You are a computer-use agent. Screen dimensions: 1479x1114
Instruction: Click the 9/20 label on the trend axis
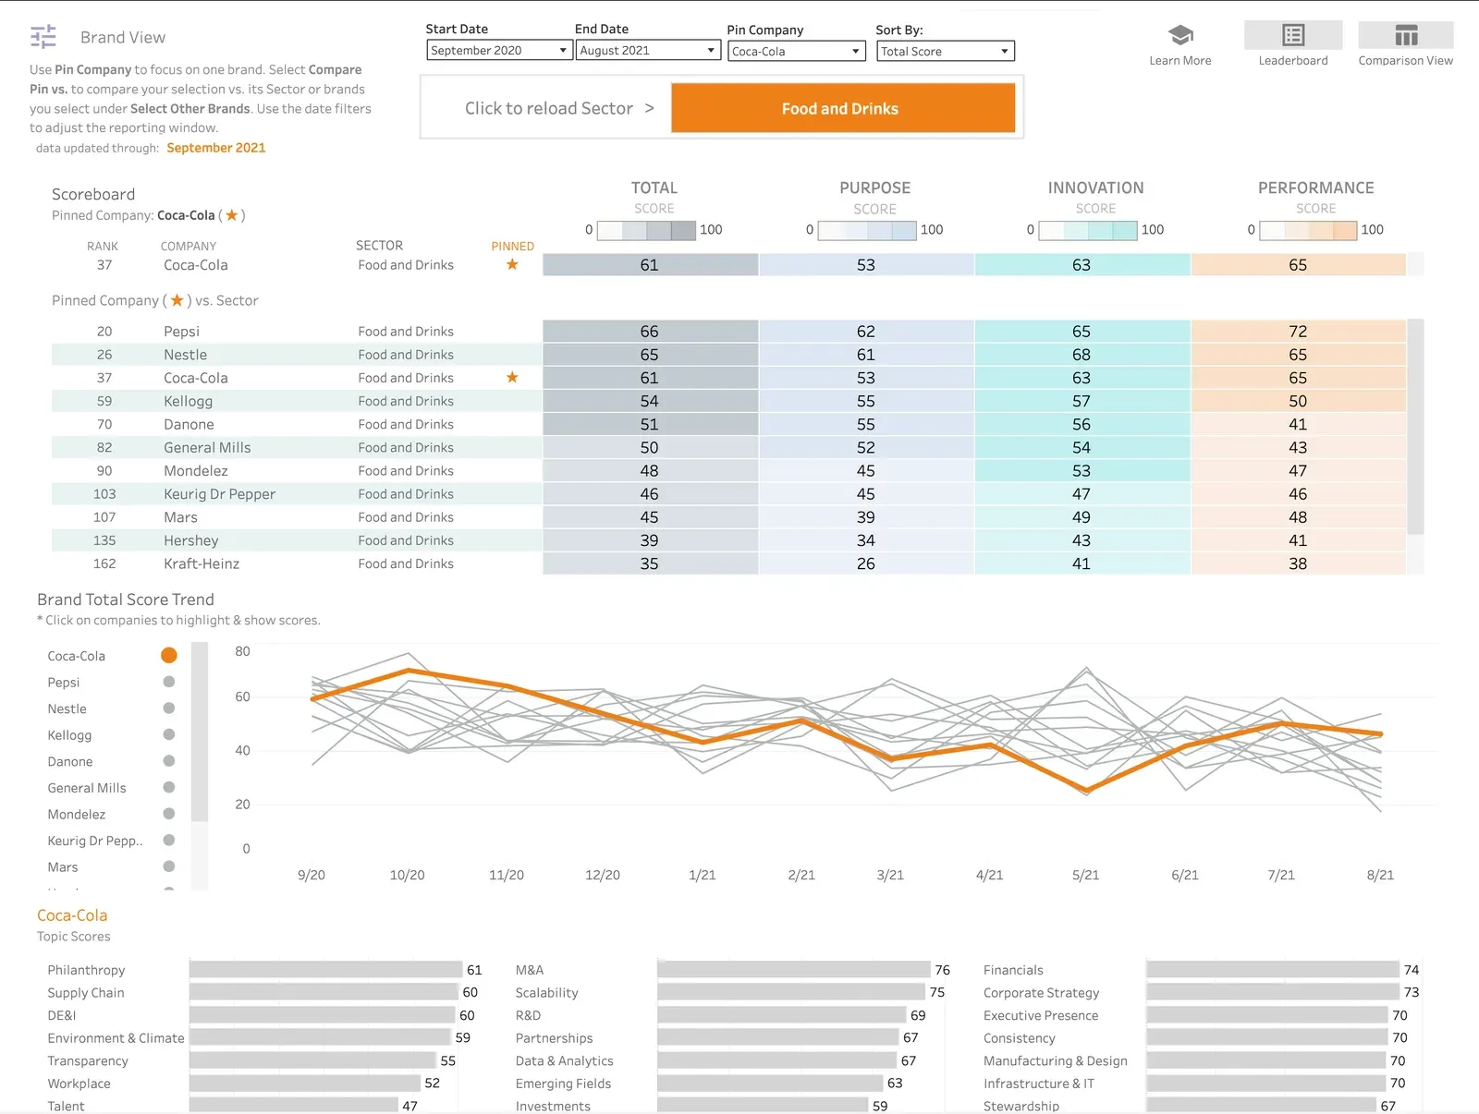tap(312, 875)
